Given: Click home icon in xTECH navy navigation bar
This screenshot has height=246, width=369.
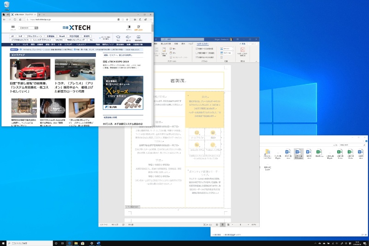Looking at the screenshot, I should click(12, 44).
